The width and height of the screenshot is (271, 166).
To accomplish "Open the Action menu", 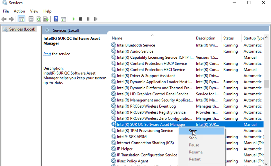I will click(x=19, y=11).
